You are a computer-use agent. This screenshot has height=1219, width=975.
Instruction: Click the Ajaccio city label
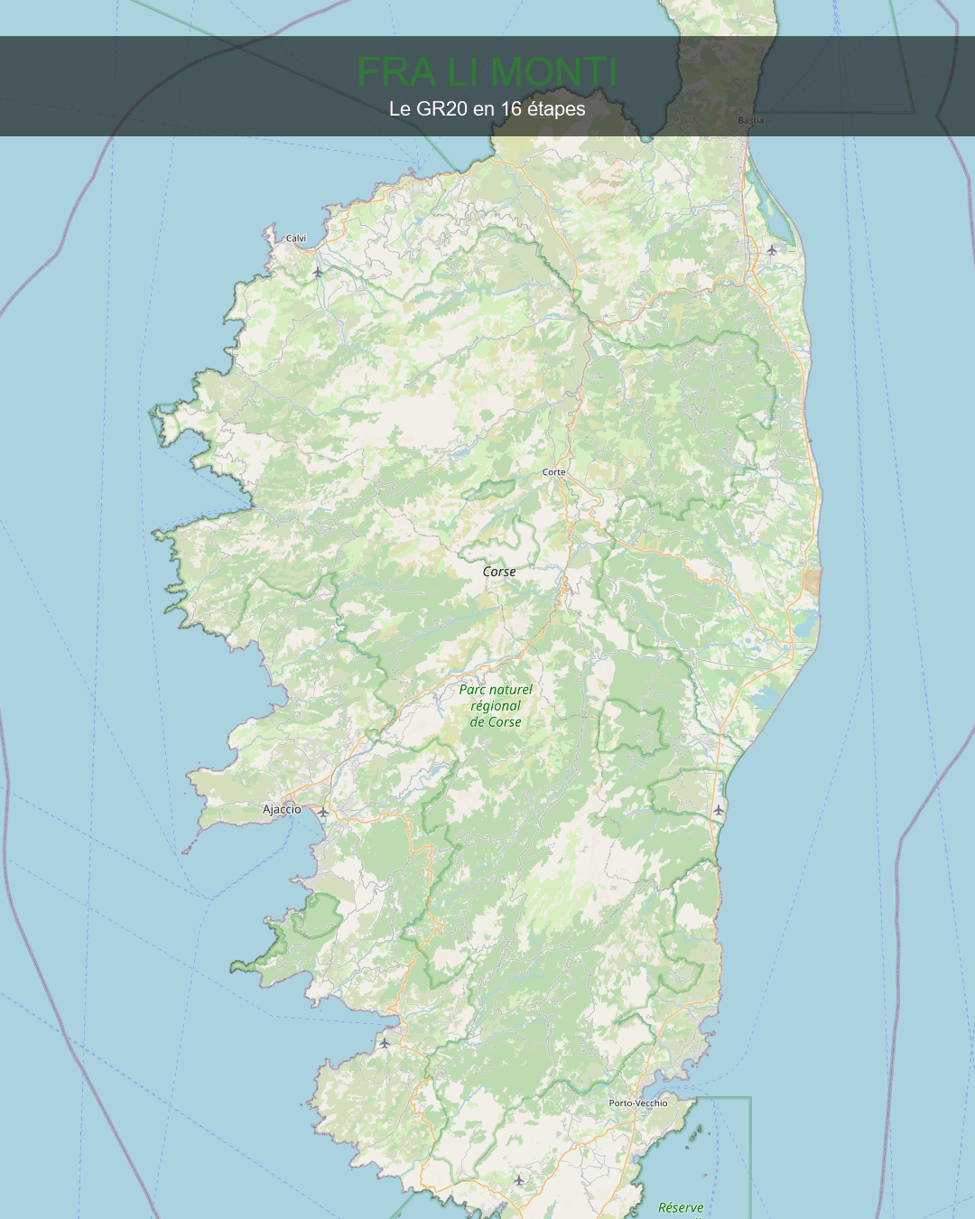click(282, 809)
